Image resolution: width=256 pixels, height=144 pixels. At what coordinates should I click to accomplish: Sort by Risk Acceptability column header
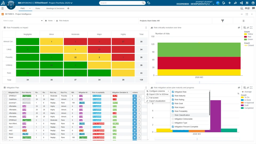[x=98, y=93]
